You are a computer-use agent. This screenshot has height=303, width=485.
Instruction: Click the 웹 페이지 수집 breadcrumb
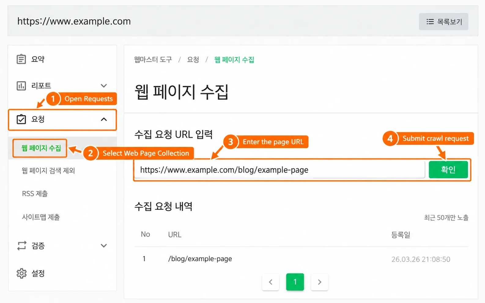(234, 60)
